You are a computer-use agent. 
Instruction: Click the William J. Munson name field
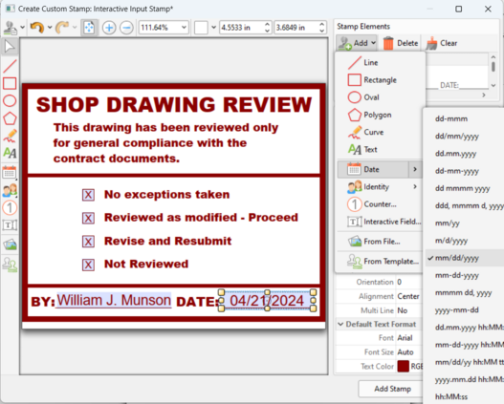point(114,301)
